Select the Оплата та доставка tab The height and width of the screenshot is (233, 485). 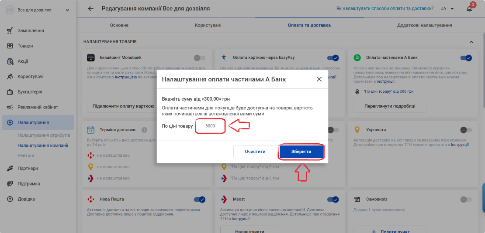pos(309,25)
